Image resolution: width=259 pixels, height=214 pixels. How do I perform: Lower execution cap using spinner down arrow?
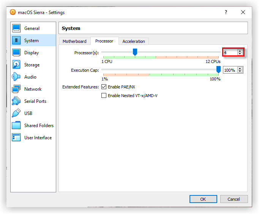click(240, 72)
